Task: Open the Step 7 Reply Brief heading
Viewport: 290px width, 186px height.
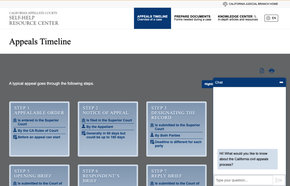Action: (x=167, y=174)
